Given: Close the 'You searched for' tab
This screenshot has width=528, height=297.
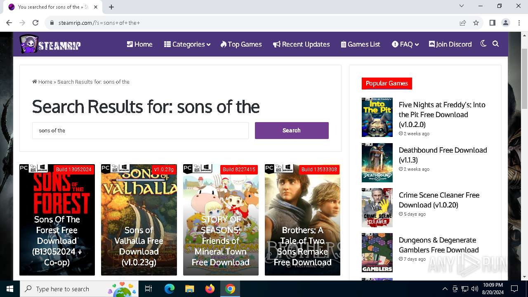Looking at the screenshot, I should (x=96, y=7).
